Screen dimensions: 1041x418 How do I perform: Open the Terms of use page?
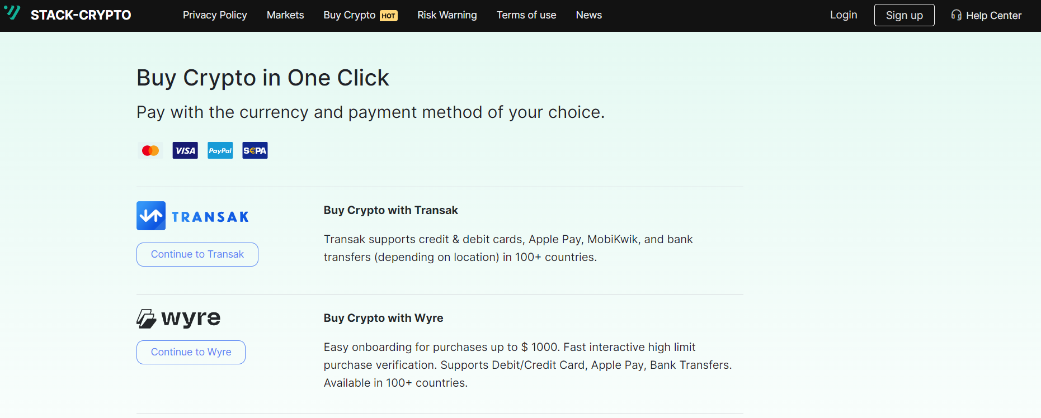click(526, 15)
